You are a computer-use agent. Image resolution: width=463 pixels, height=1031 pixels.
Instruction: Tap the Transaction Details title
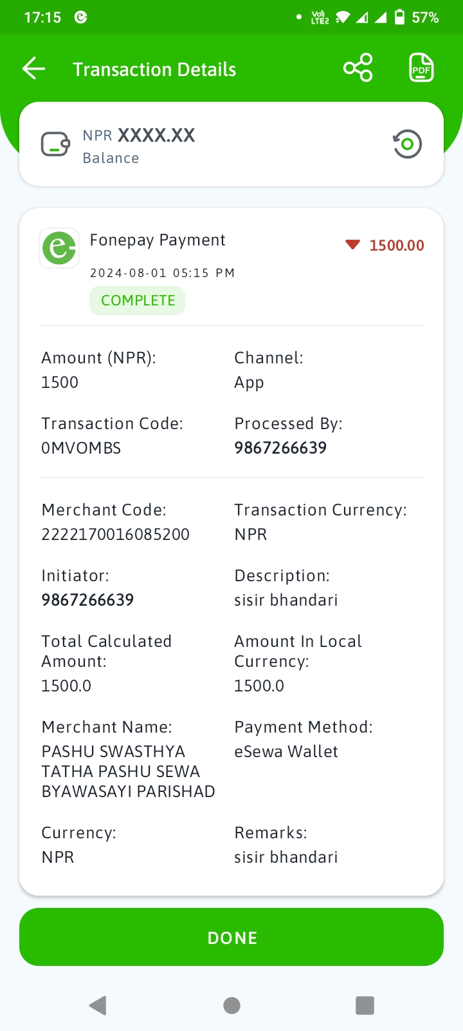click(154, 70)
